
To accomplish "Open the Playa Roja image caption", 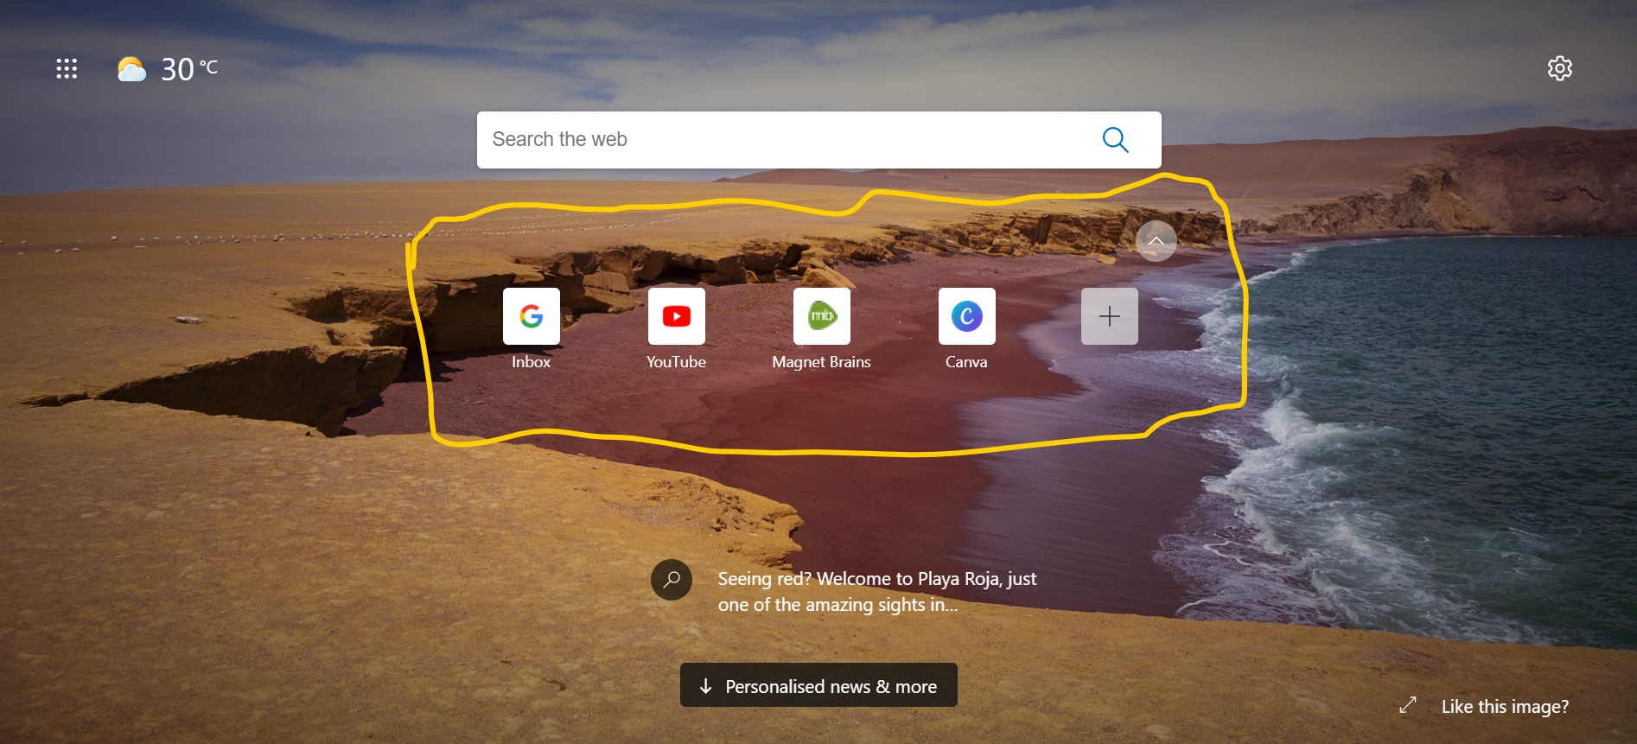I will (877, 592).
